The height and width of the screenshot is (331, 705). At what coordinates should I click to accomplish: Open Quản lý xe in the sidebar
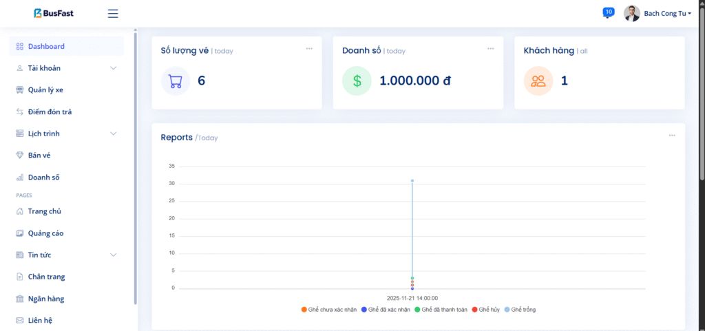(45, 89)
